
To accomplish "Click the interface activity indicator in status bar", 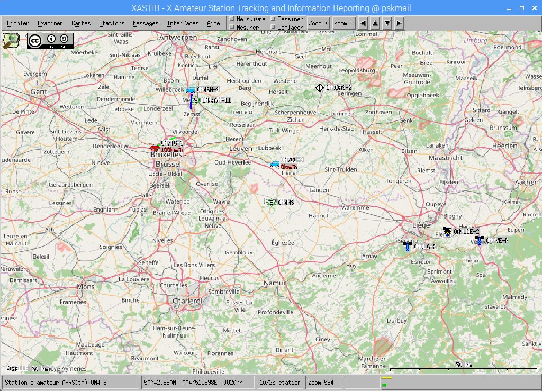I will (x=386, y=382).
